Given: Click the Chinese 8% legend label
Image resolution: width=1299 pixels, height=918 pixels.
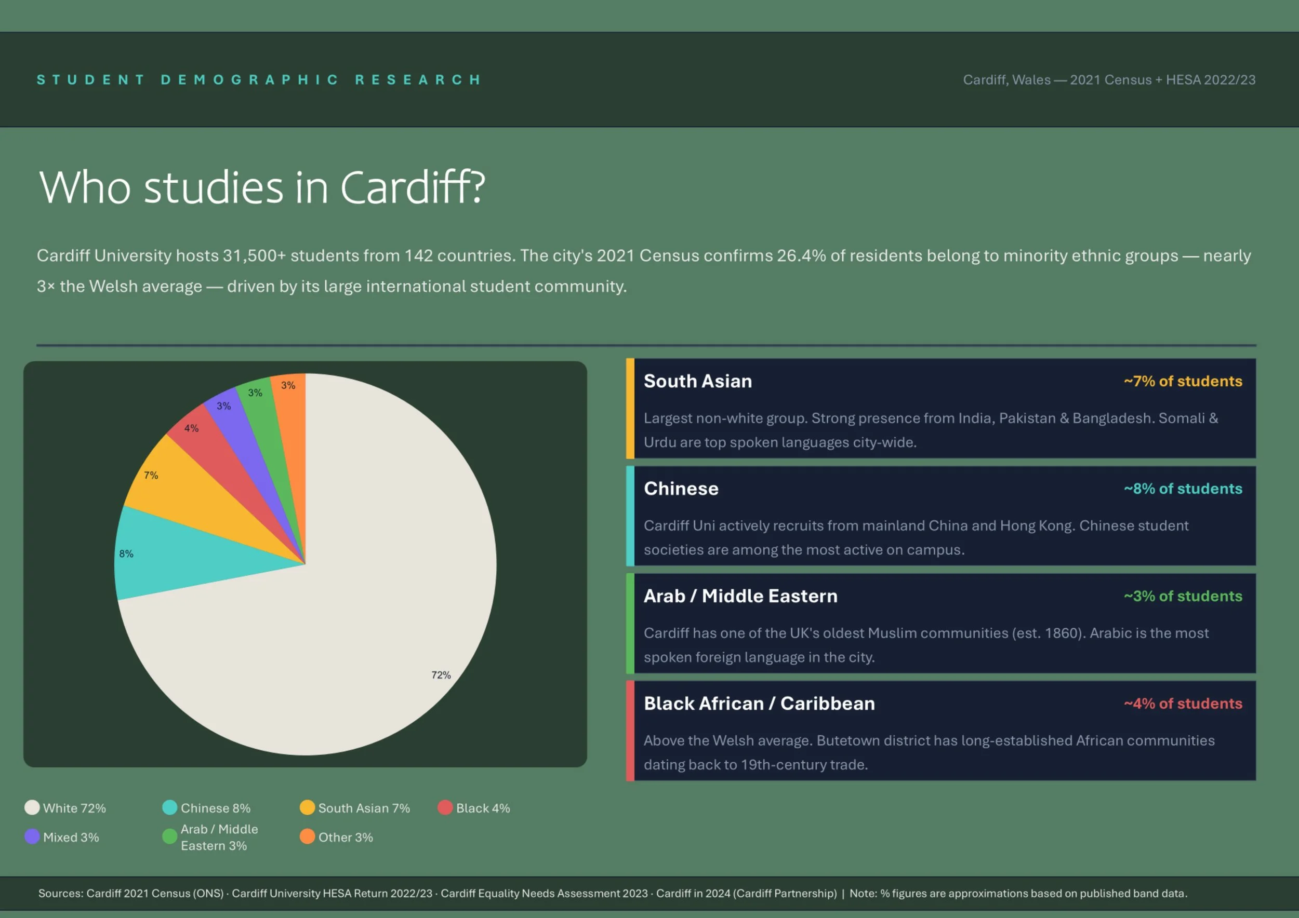Looking at the screenshot, I should pyautogui.click(x=216, y=808).
